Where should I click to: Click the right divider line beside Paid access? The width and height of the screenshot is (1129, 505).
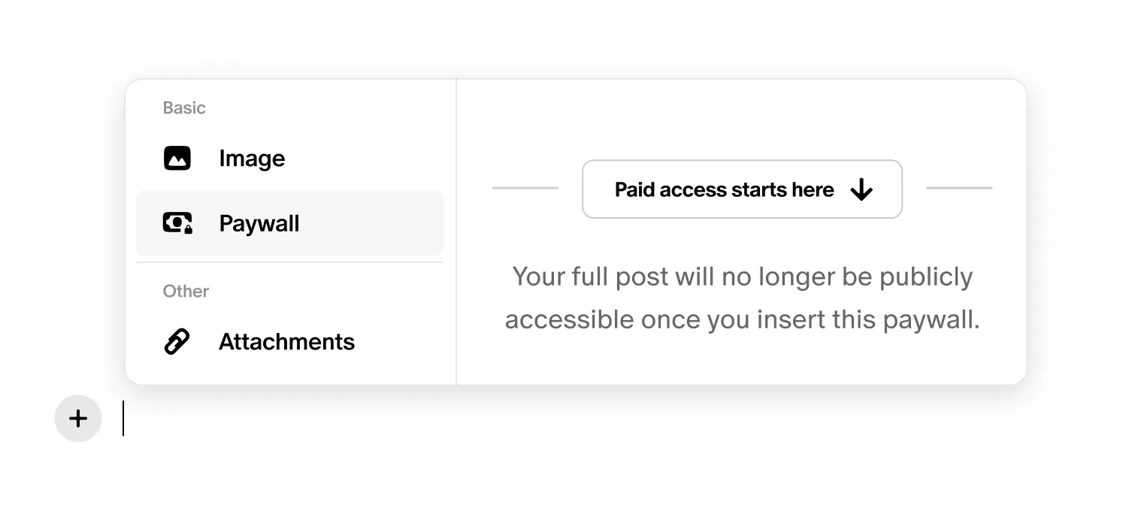coord(959,188)
